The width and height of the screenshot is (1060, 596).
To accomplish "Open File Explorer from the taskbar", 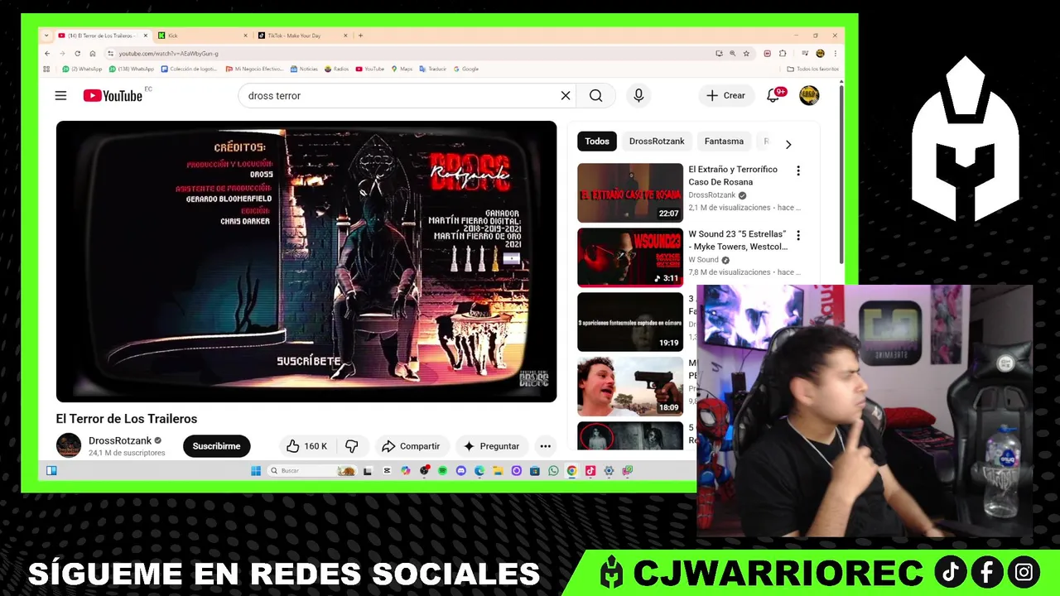I will pos(498,471).
